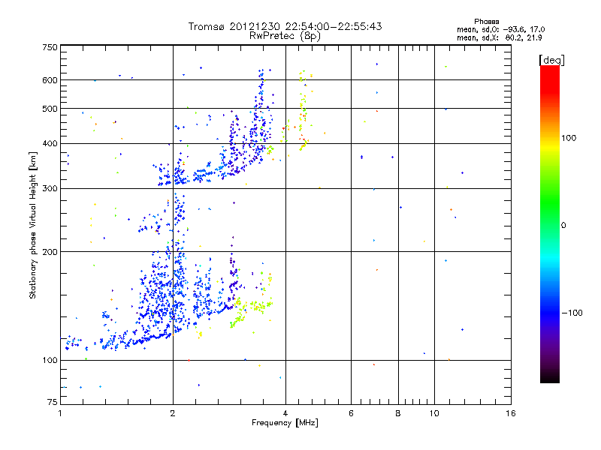The image size is (601, 450).
Task: Click the 10 MHz tick label on the x-axis
Action: [434, 413]
